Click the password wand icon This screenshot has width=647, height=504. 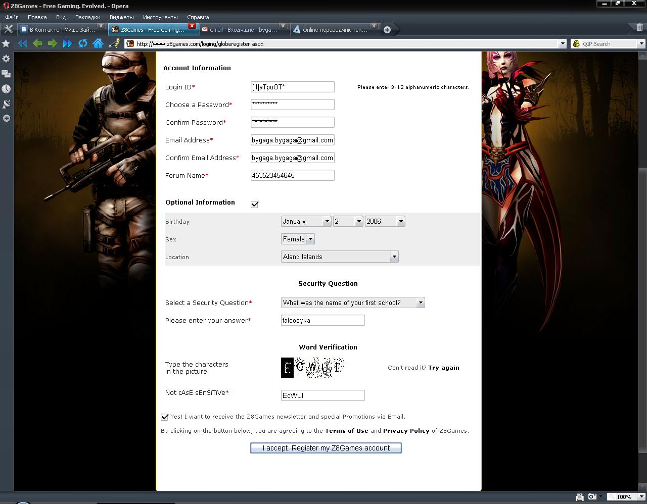tap(115, 43)
